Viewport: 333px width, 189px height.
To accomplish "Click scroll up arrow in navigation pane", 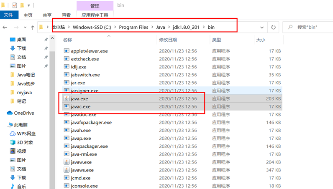I will point(52,38).
